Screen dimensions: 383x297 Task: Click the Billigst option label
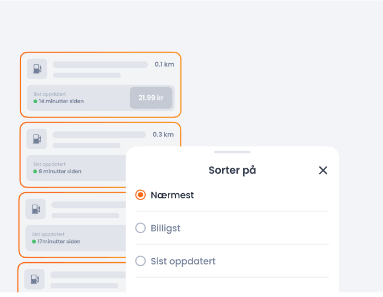pyautogui.click(x=166, y=228)
